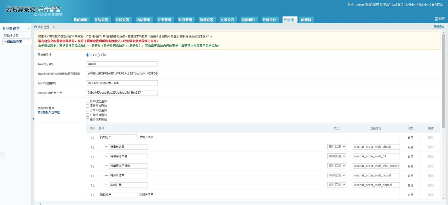Image resolution: width=448 pixels, height=205 pixels.
Task: Open the 微信模板配置教程 link
Action: pos(49,112)
